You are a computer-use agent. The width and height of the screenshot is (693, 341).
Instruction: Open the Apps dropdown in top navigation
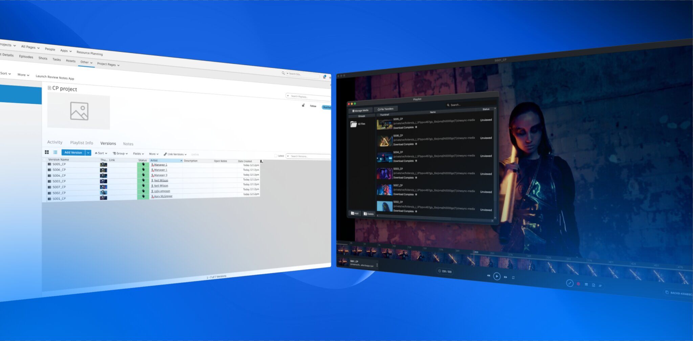click(66, 50)
